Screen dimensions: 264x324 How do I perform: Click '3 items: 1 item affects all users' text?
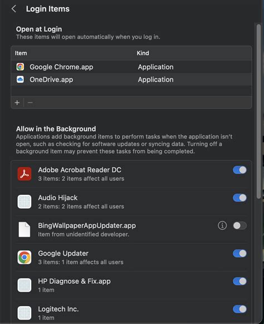coord(81,262)
